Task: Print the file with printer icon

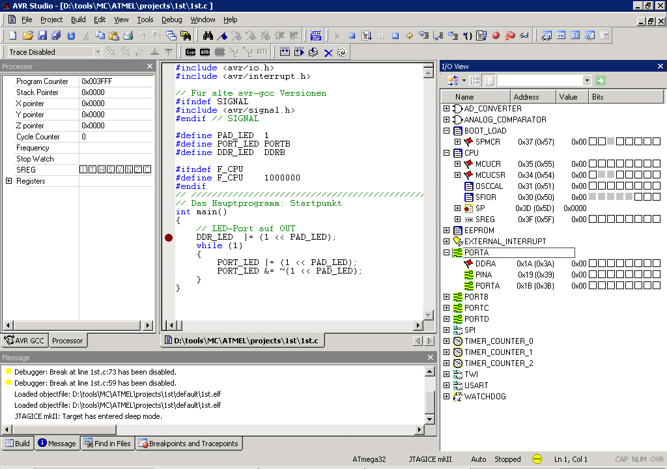Action: [x=128, y=36]
